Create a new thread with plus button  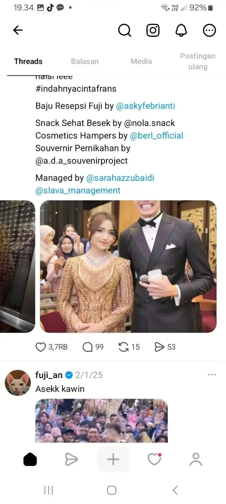pos(113,459)
